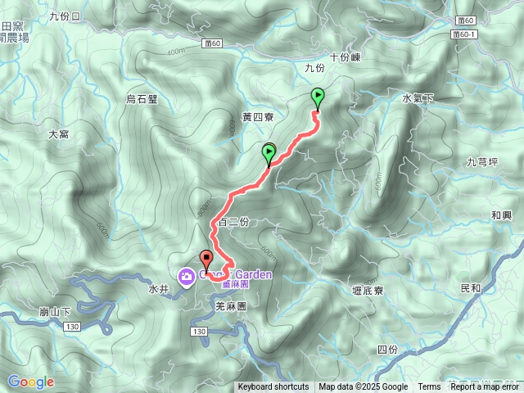Click the 苗60 road shield near 400m contour

[212, 43]
